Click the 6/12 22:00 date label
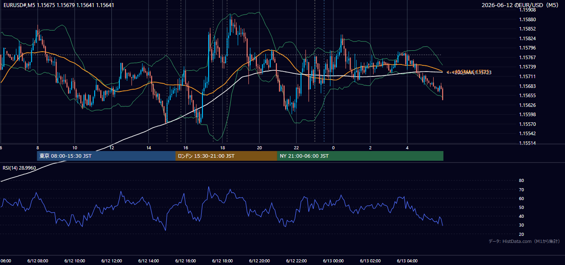Viewport: 565px width, 265px height. tap(297, 261)
